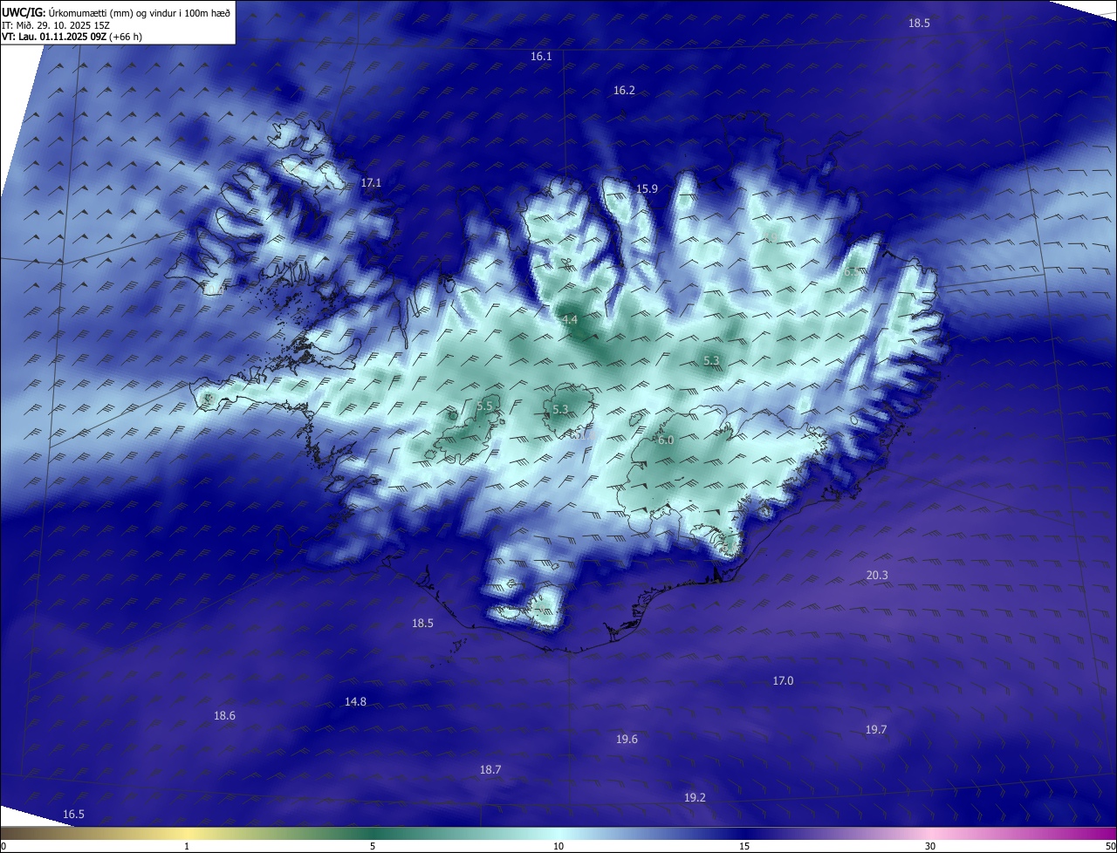
Task: Click the 19.2 value label
Action: click(695, 797)
